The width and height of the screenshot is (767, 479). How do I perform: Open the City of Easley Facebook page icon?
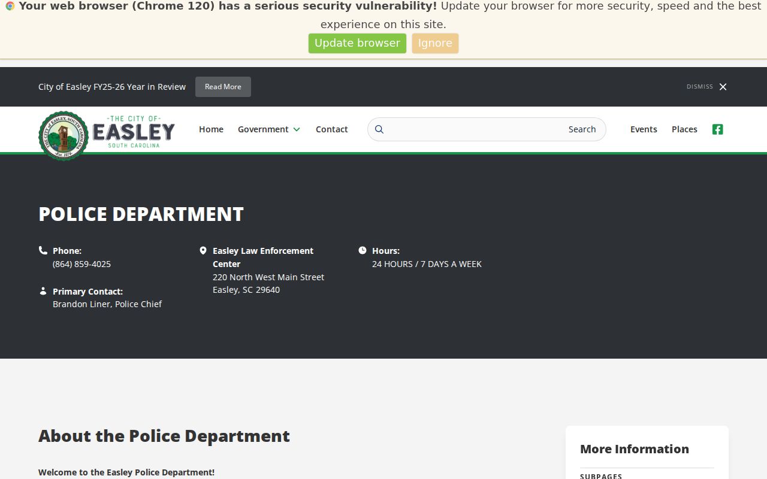(x=717, y=129)
